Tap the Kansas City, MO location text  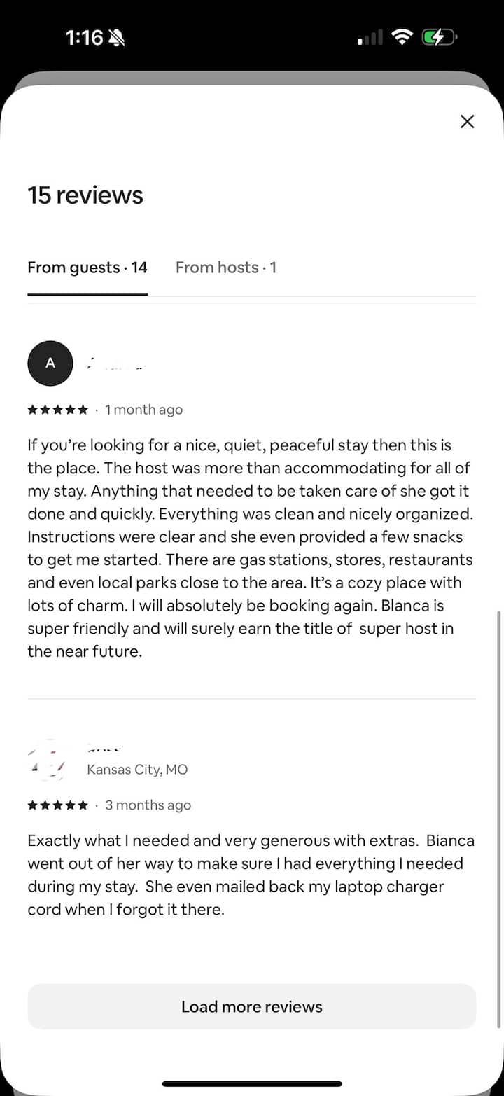[137, 770]
